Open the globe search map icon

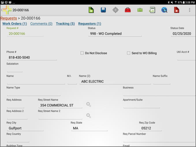pyautogui.click(x=164, y=10)
